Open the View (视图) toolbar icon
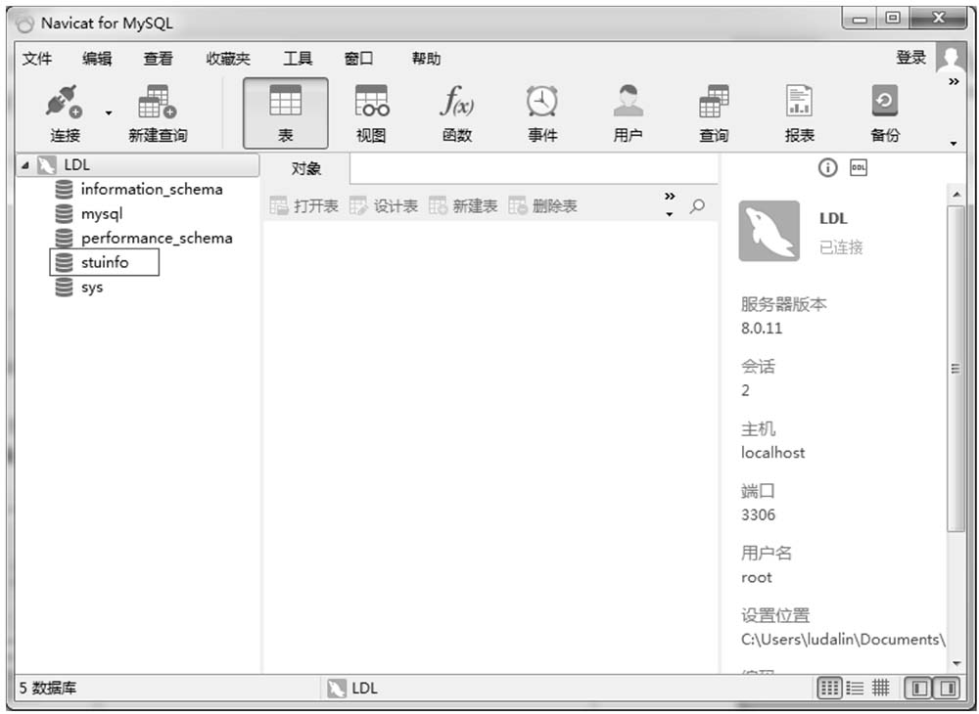 371,101
